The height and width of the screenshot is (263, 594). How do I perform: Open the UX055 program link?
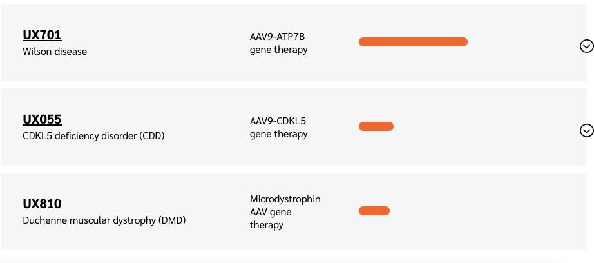(x=42, y=120)
